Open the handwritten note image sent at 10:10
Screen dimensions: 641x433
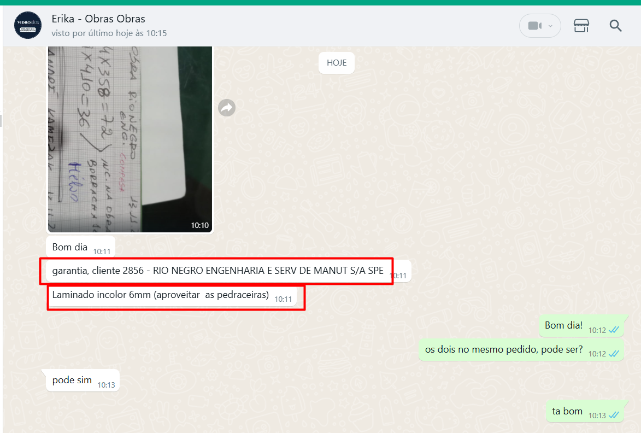[130, 139]
